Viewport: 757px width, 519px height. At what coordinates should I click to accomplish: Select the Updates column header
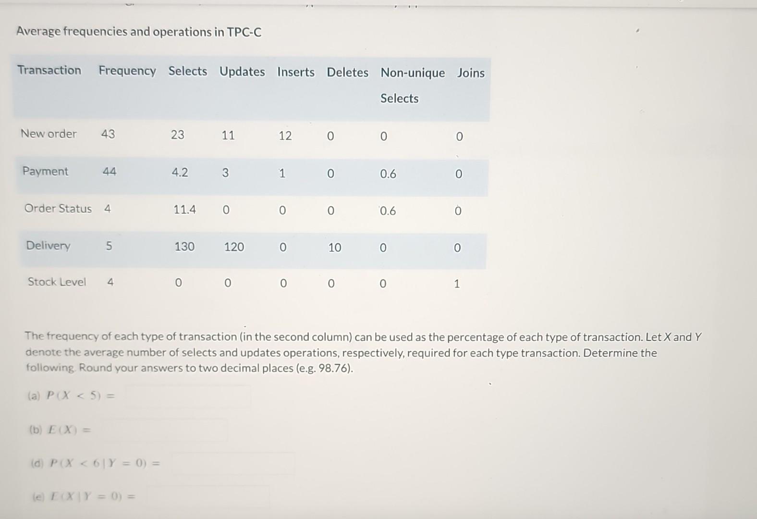pyautogui.click(x=243, y=71)
